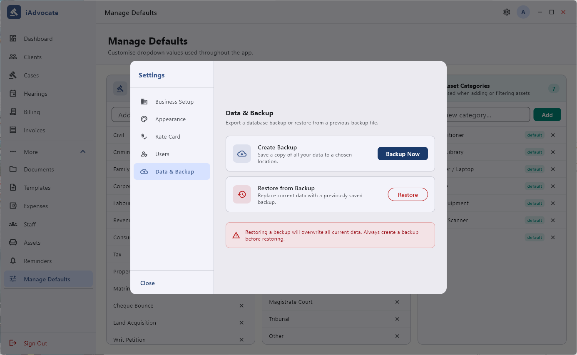Open Staff in the sidebar
The height and width of the screenshot is (355, 577).
pyautogui.click(x=48, y=224)
